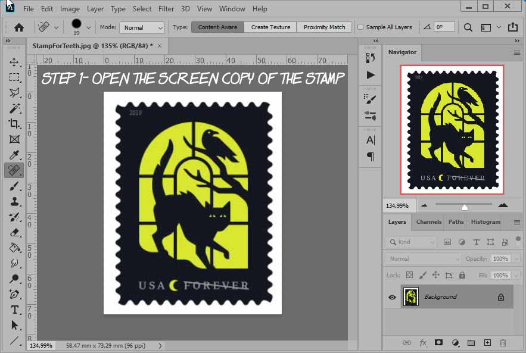Viewport: 526px width, 353px height.
Task: Create a new layer
Action: pos(487,342)
